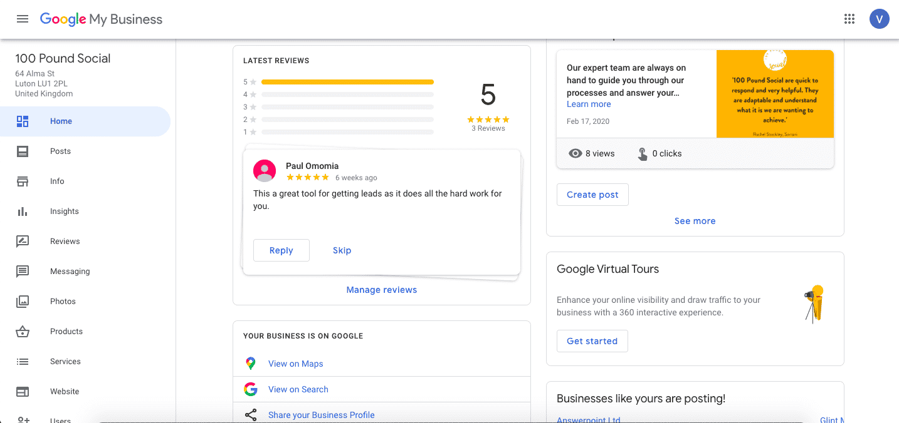Screen dimensions: 899x423
Task: Open Messaging from the sidebar
Action: click(85, 272)
